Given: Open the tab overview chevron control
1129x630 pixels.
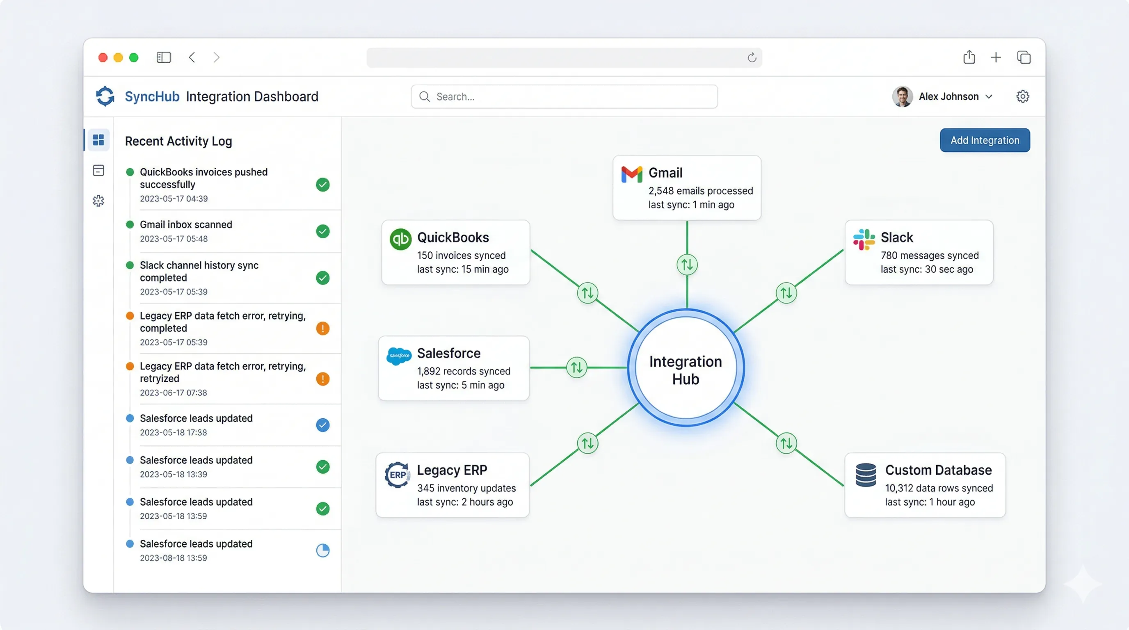Looking at the screenshot, I should coord(1024,57).
